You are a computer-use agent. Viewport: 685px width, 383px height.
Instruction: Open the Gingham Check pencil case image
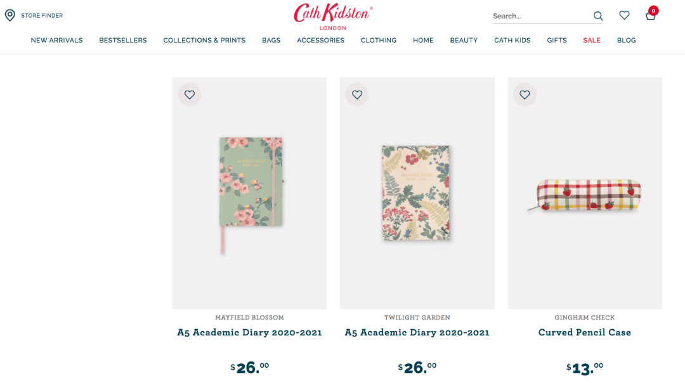589,195
